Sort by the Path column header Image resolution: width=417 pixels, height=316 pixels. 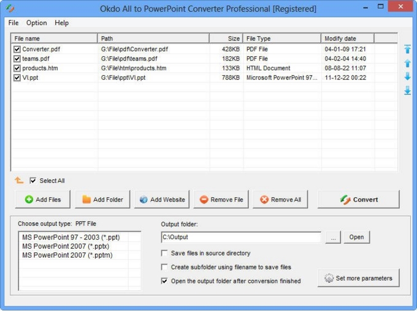[153, 39]
